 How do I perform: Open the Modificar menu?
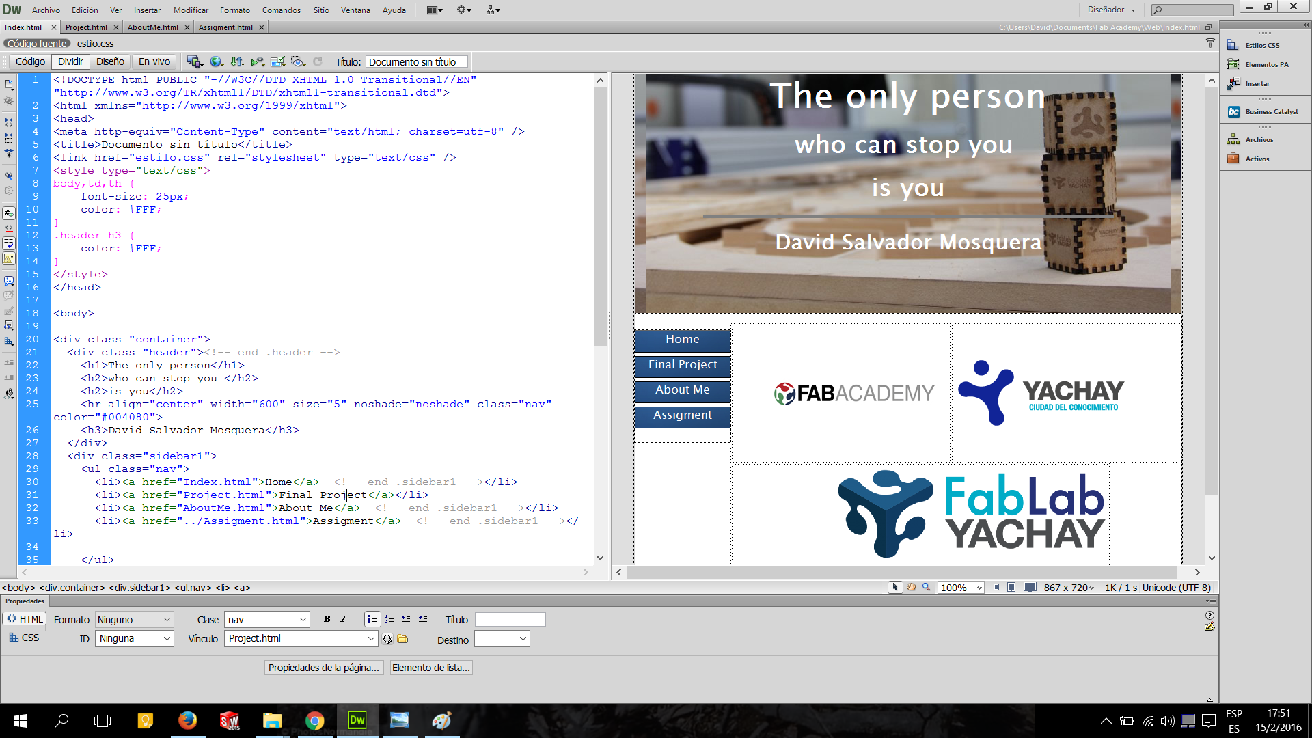(191, 10)
